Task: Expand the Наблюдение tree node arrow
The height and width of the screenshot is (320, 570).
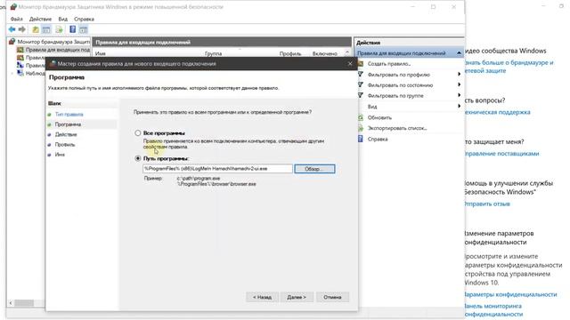Action: pos(12,73)
